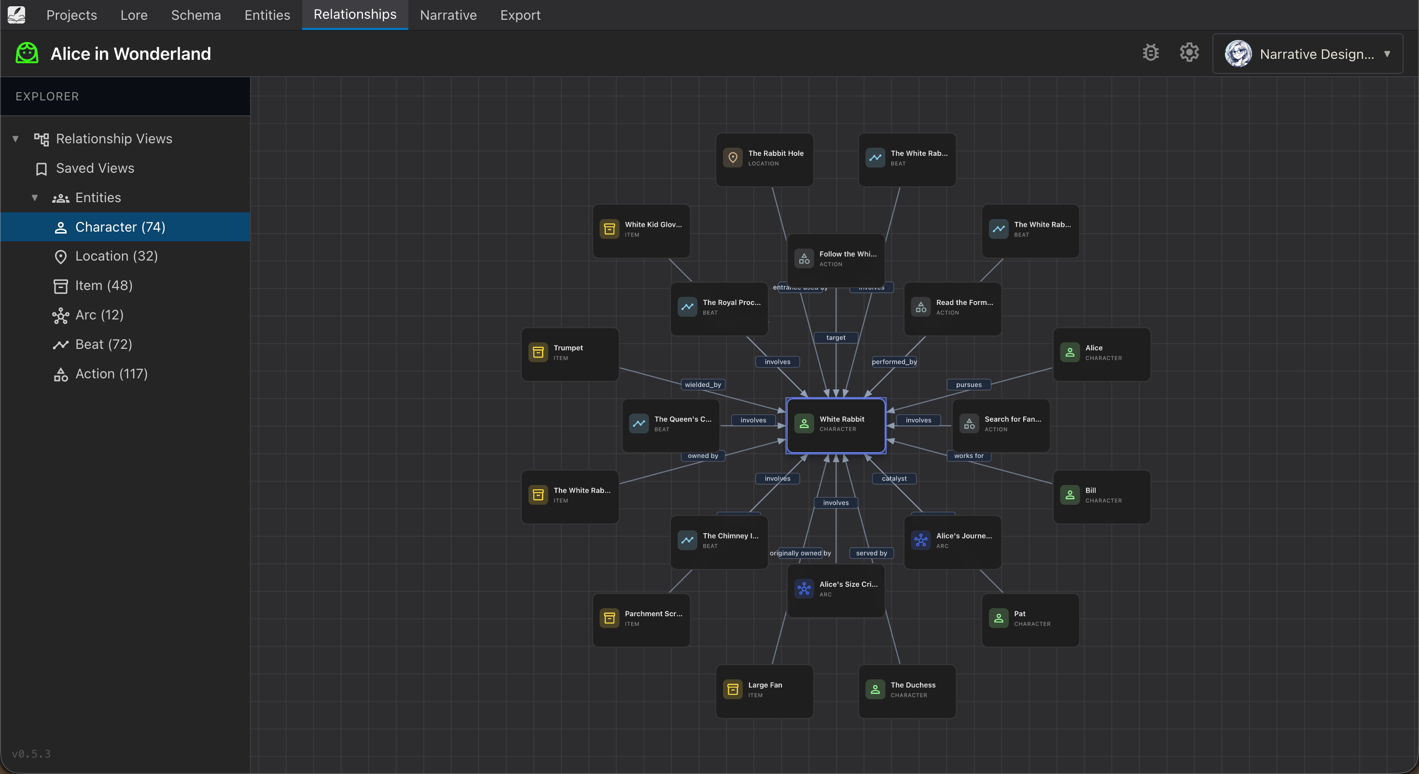
Task: Click the green mascot icon beside Alice in Wonderland
Action: tap(27, 53)
